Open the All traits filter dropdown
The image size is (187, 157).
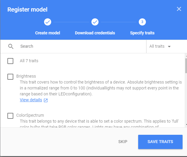coord(160,47)
